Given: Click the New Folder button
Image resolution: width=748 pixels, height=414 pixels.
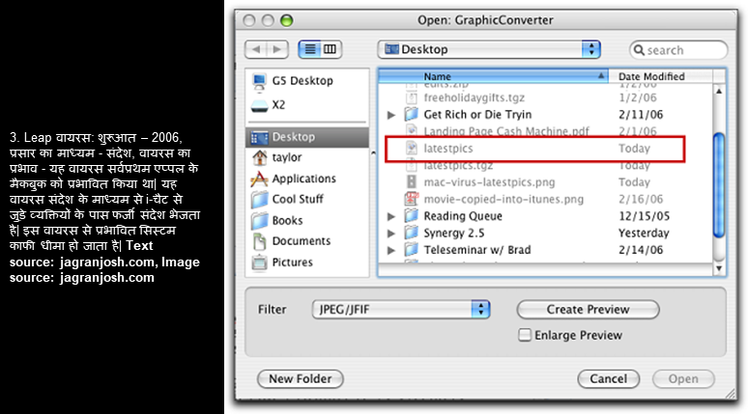Looking at the screenshot, I should 300,378.
